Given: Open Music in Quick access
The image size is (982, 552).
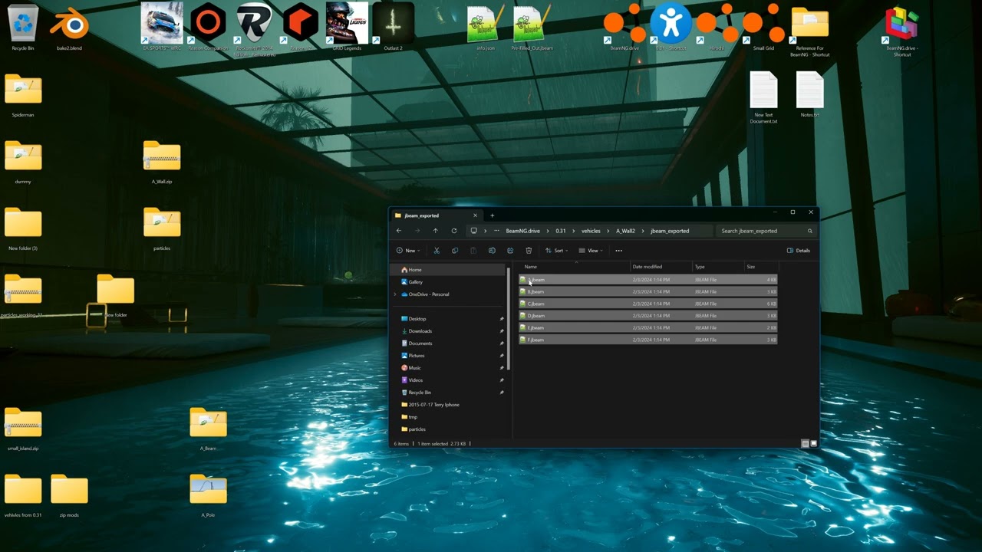Looking at the screenshot, I should click(449, 368).
